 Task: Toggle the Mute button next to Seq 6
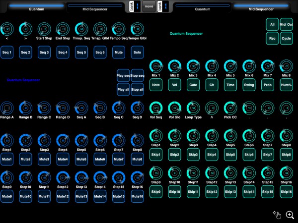click(119, 52)
